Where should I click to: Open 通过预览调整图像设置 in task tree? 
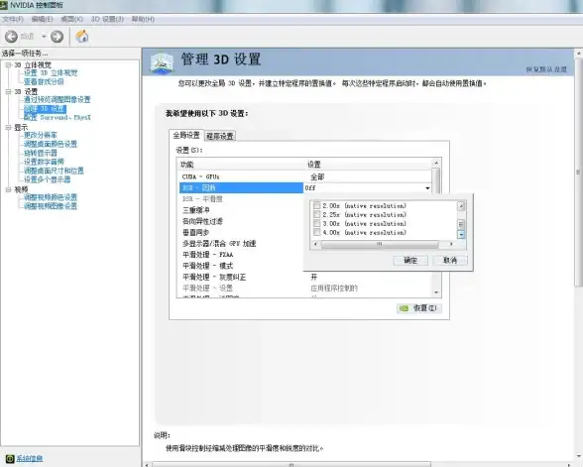coord(58,99)
